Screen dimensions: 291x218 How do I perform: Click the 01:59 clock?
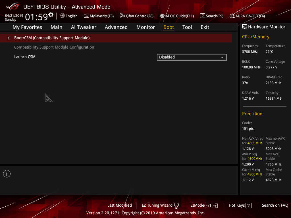click(37, 17)
